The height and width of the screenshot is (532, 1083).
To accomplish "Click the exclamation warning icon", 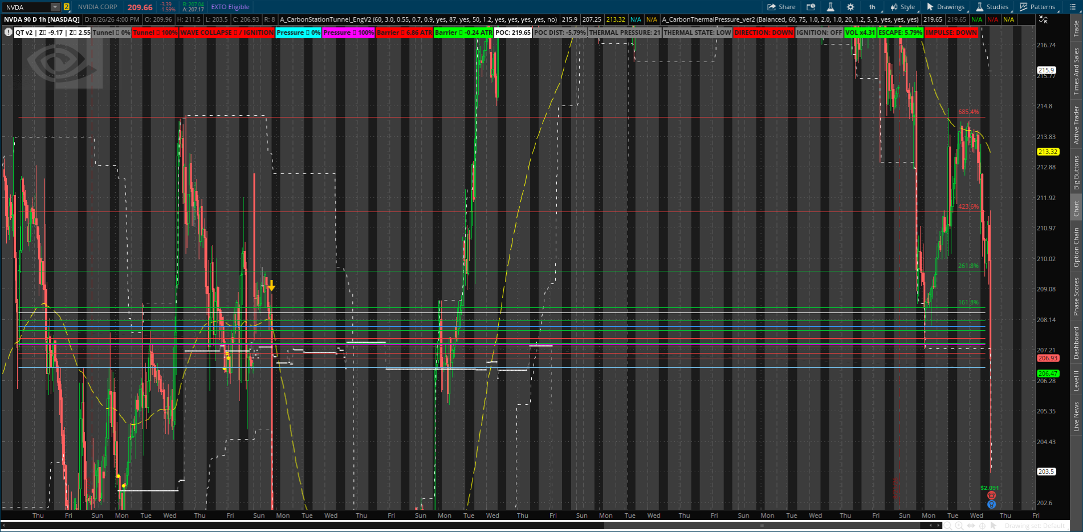I will click(8, 33).
